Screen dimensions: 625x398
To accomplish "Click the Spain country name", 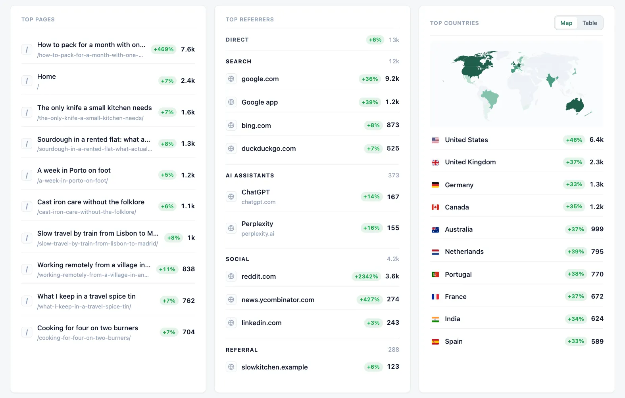I will coord(454,341).
